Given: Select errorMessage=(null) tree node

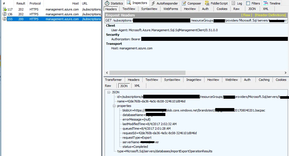Looking at the screenshot, I should (136, 119).
